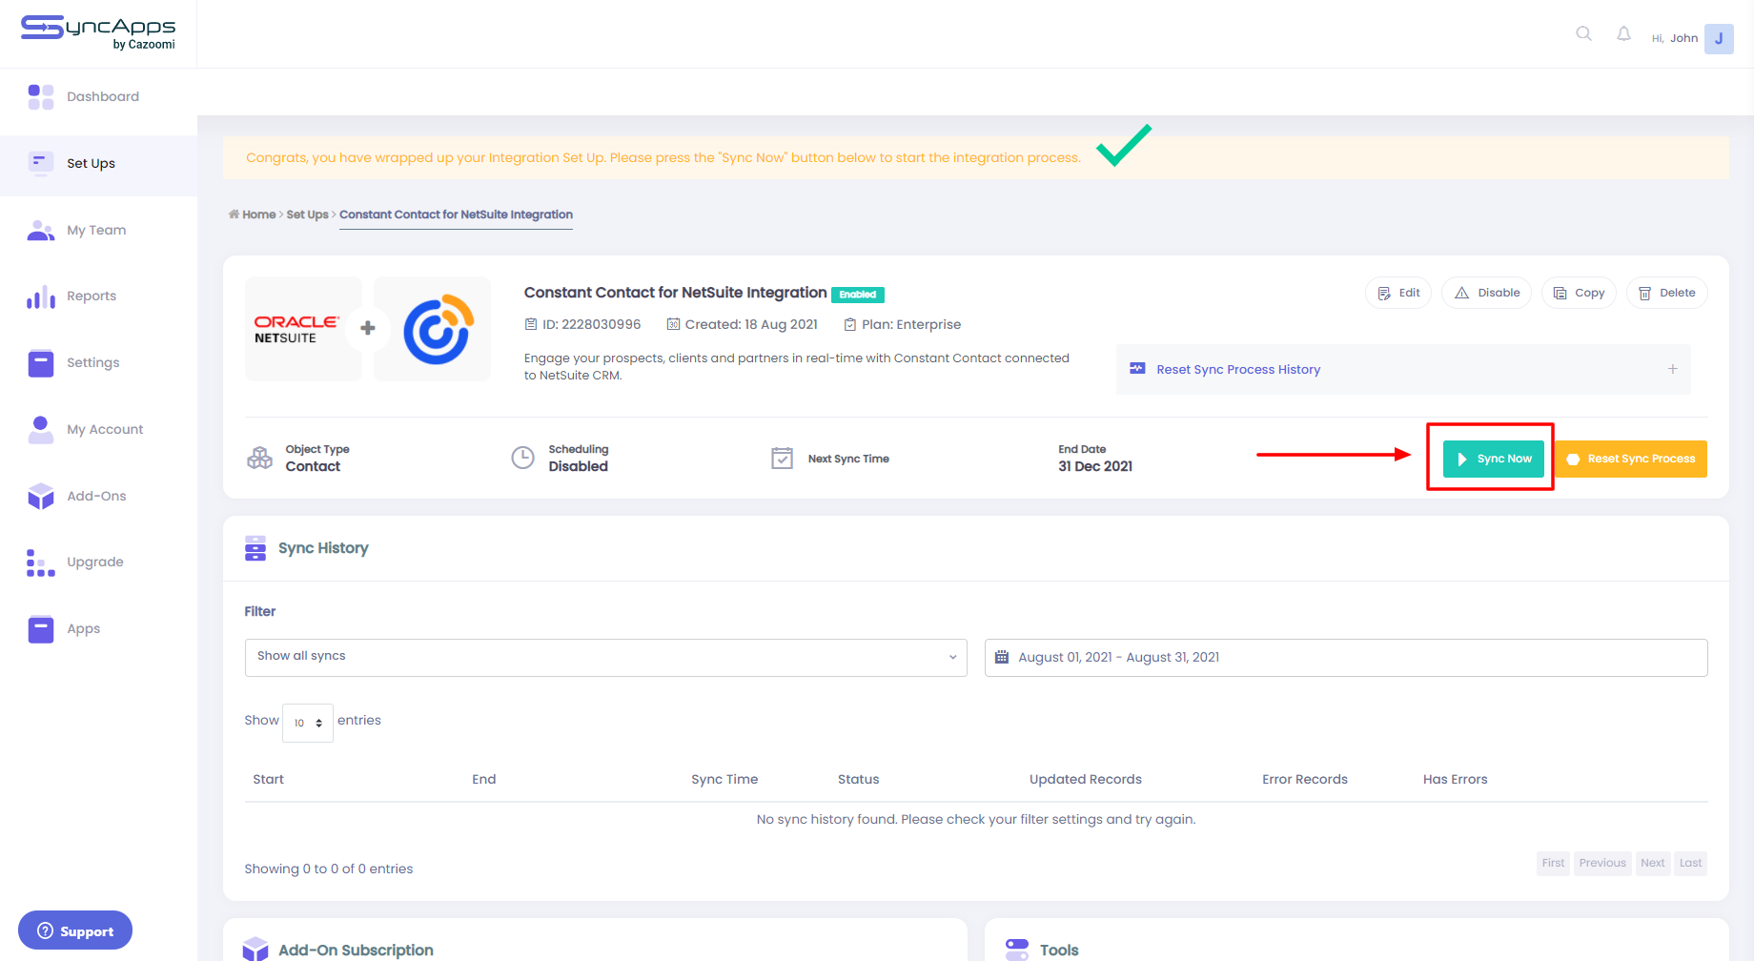Click the Disable integration button
This screenshot has width=1754, height=961.
pyautogui.click(x=1486, y=293)
